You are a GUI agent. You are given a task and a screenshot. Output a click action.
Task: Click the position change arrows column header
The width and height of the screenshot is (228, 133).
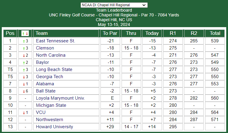click(25, 33)
